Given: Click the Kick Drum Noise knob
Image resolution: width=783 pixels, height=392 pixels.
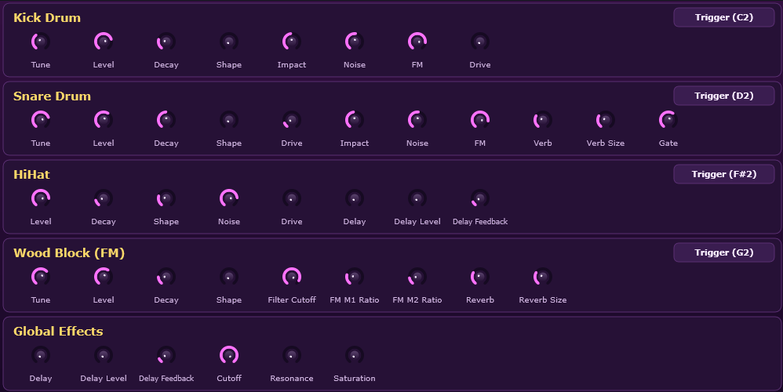Looking at the screenshot, I should (x=355, y=42).
